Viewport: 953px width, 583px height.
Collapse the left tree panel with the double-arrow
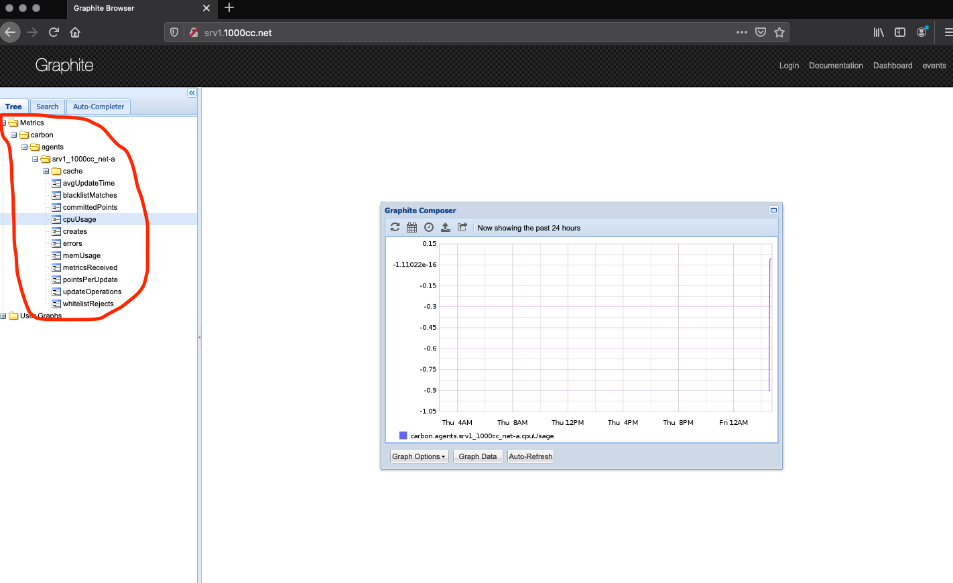coord(192,93)
